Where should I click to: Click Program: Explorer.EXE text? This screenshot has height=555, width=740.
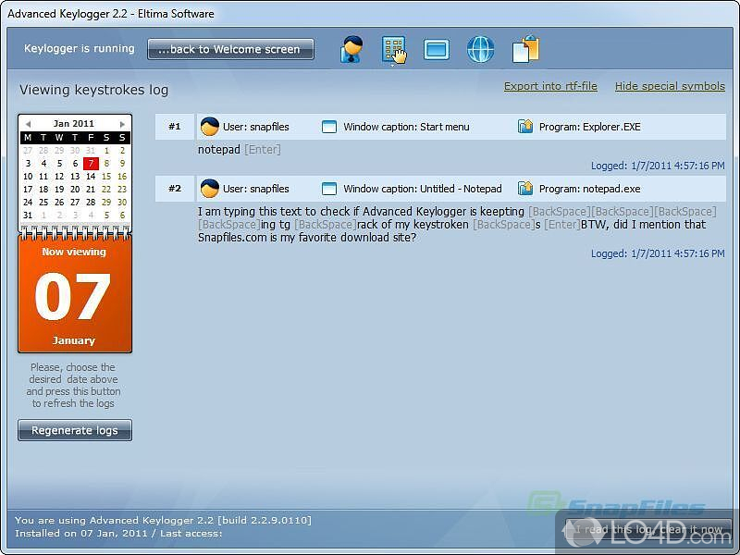(x=590, y=127)
